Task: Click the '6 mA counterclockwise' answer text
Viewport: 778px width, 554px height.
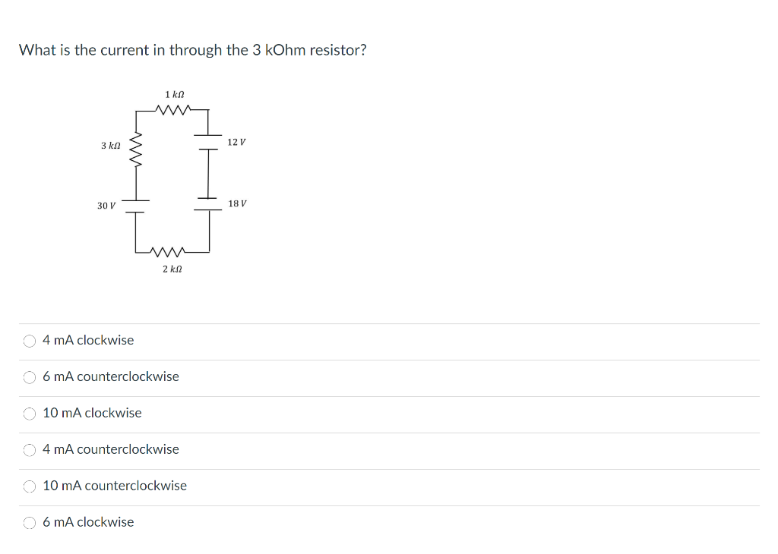Action: click(111, 376)
